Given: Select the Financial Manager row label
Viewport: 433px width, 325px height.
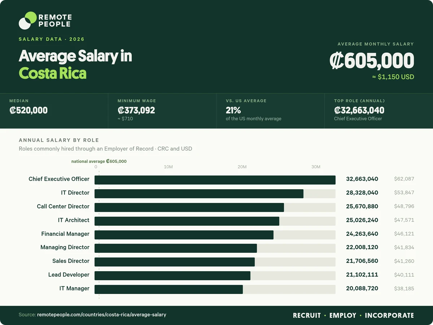Looking at the screenshot, I should point(65,234).
